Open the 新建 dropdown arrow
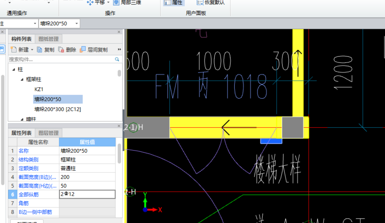This screenshot has width=385, height=223. coord(32,50)
